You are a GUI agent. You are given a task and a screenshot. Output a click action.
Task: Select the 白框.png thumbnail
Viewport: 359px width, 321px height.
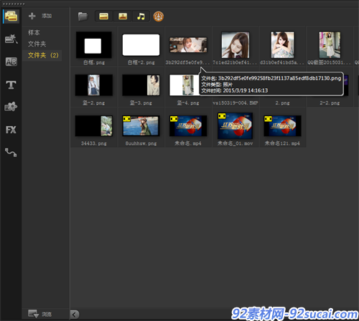(94, 48)
